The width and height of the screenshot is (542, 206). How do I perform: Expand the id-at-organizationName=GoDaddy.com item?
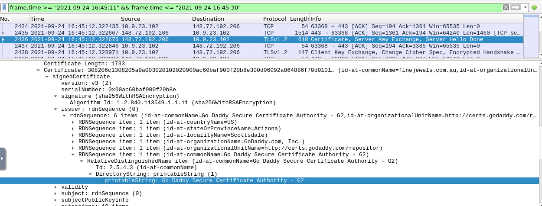point(73,142)
